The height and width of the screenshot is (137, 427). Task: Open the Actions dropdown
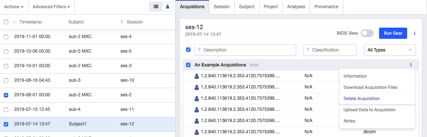tap(13, 7)
